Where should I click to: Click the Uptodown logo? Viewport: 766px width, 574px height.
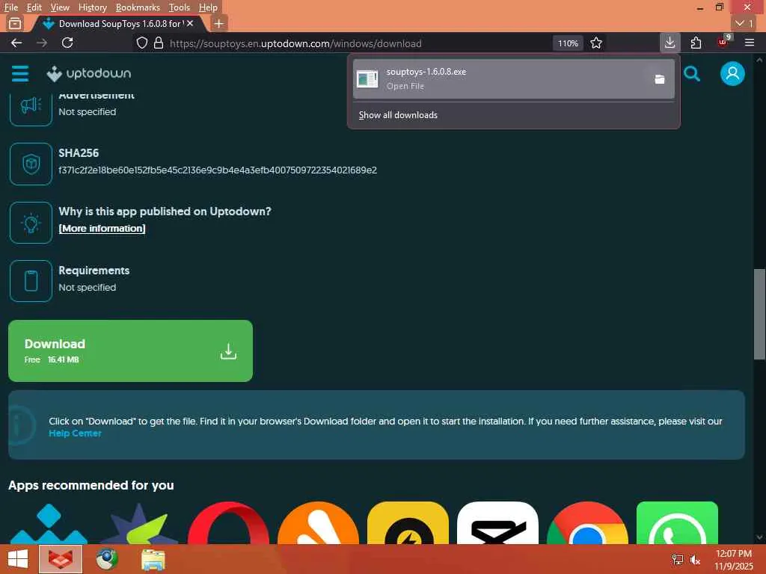click(x=89, y=74)
